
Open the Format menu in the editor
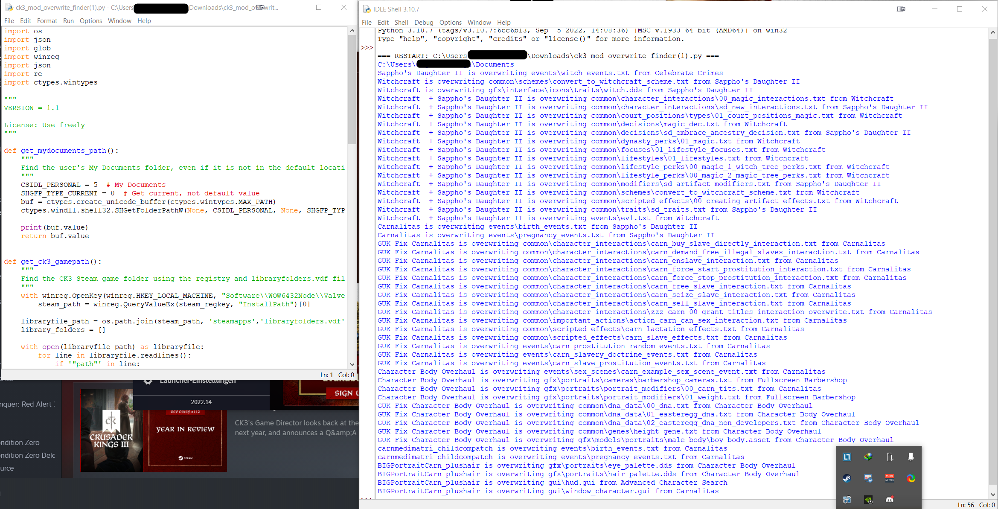pos(47,20)
